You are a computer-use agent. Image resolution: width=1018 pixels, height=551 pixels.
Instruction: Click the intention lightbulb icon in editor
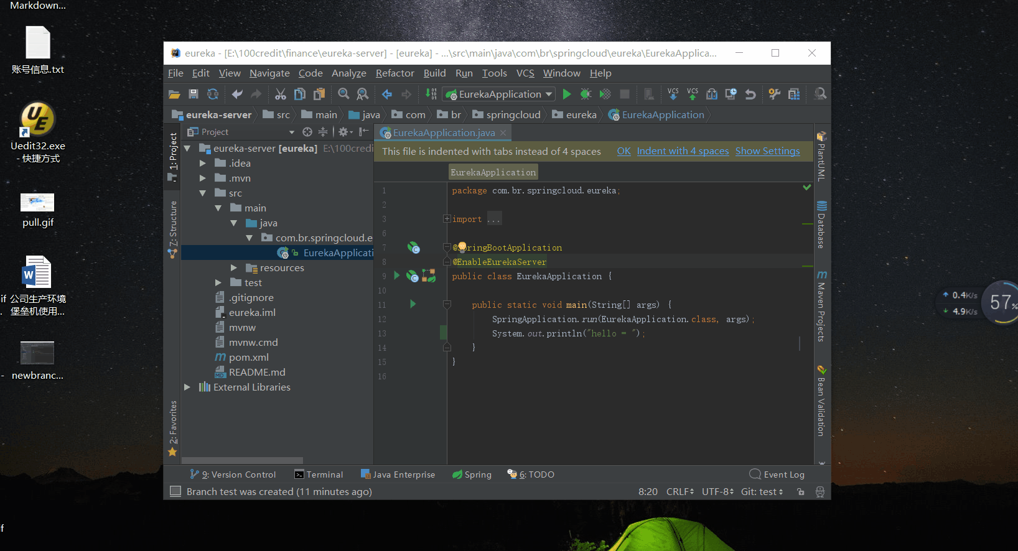click(462, 247)
